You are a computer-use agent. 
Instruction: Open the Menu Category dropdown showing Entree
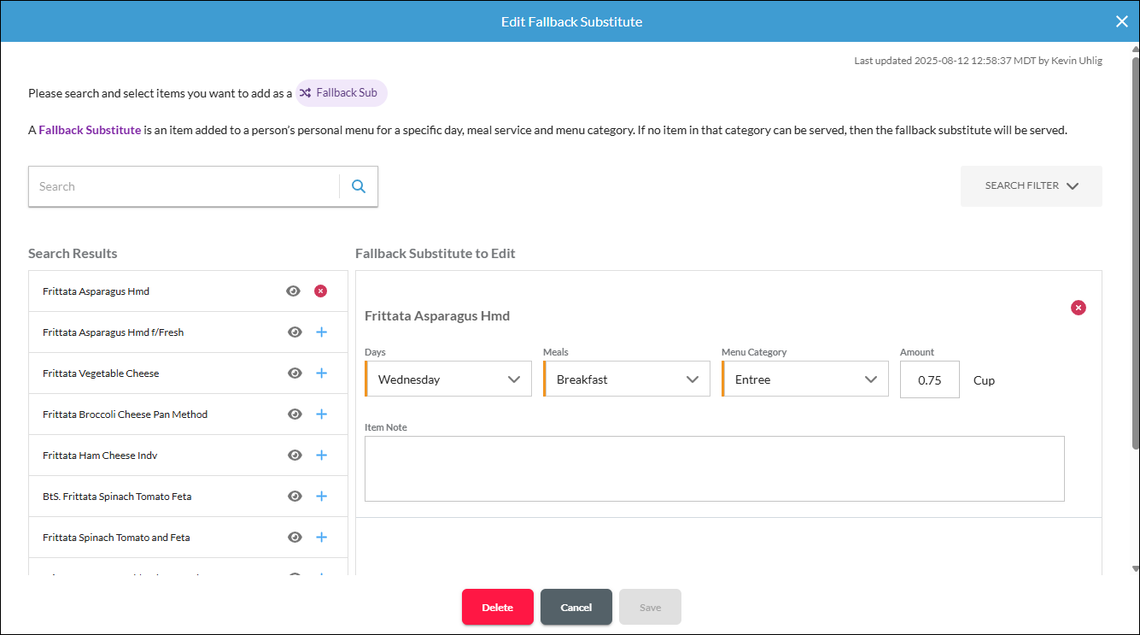pyautogui.click(x=805, y=379)
